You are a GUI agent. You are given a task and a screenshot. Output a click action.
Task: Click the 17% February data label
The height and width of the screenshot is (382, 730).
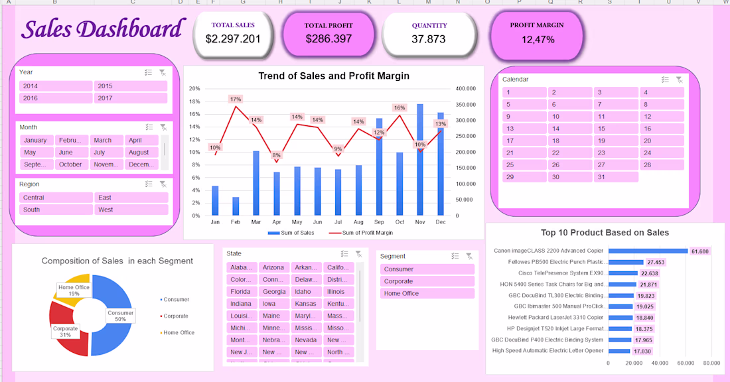[x=236, y=99]
